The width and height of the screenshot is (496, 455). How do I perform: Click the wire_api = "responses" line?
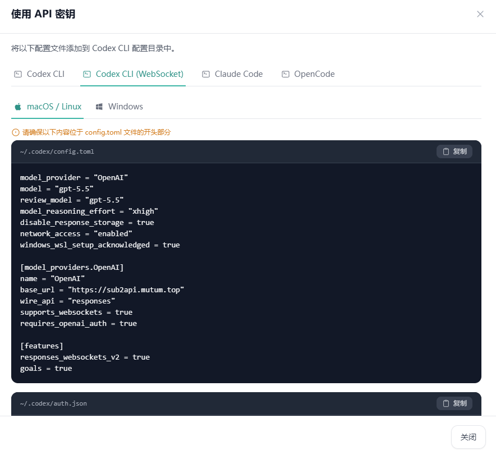68,301
